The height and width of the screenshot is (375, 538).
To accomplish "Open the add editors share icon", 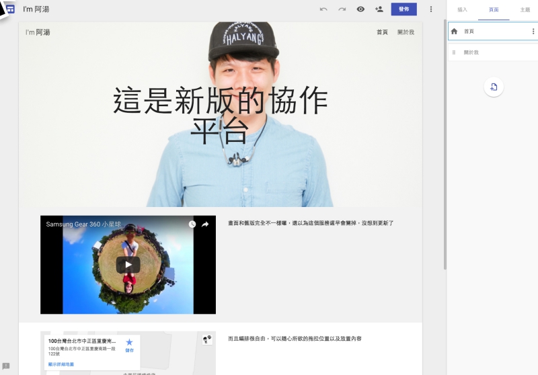I will 379,9.
